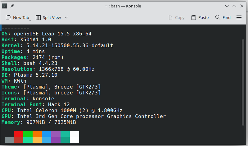
Task: Click the bright green color block
Action: (28, 134)
